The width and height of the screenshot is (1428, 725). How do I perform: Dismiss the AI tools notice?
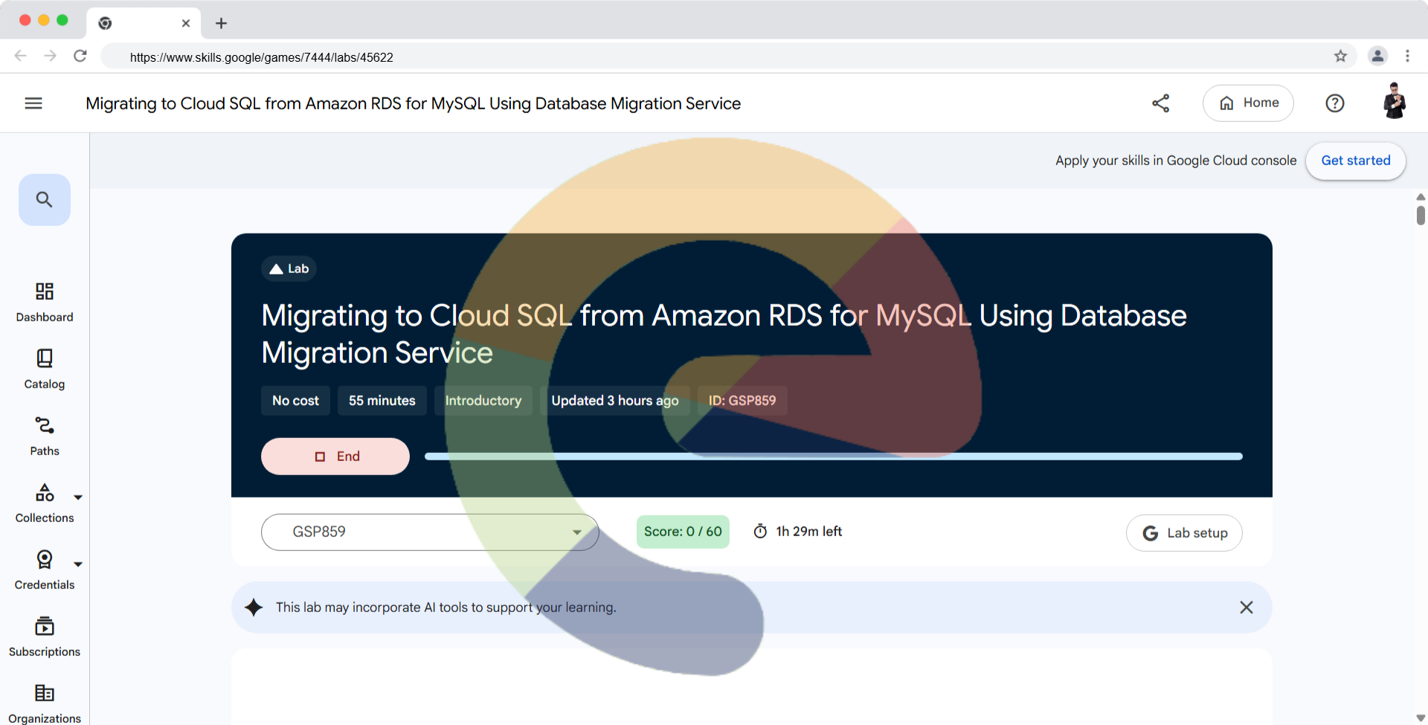(x=1247, y=608)
